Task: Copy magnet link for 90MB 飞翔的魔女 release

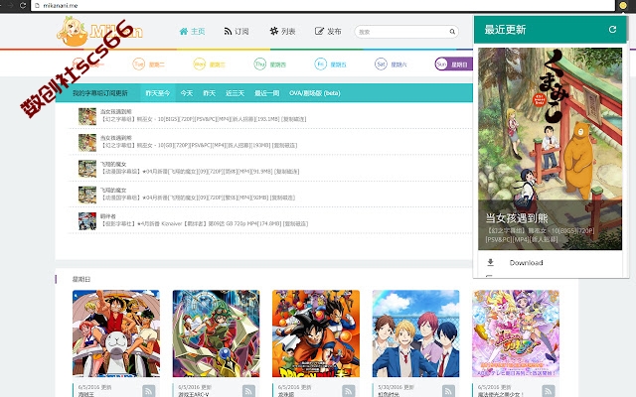Action: point(282,198)
